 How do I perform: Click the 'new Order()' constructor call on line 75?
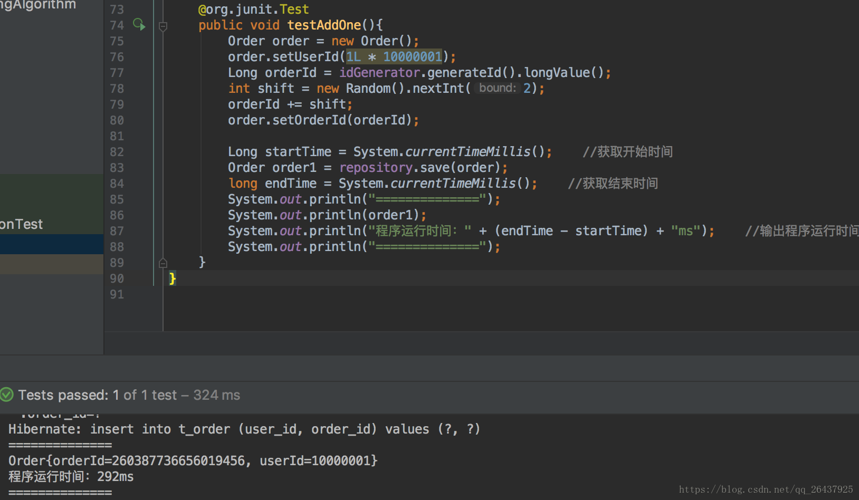[x=371, y=41]
